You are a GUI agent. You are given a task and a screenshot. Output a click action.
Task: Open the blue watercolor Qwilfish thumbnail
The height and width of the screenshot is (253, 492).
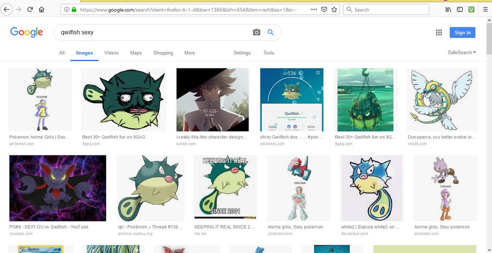(x=372, y=188)
